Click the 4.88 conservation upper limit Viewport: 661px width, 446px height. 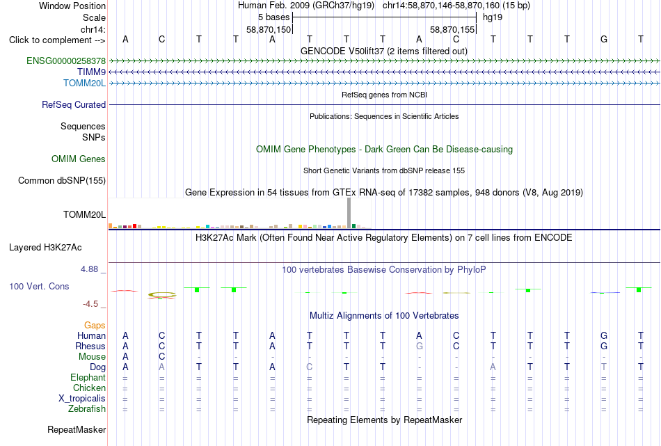tap(89, 269)
